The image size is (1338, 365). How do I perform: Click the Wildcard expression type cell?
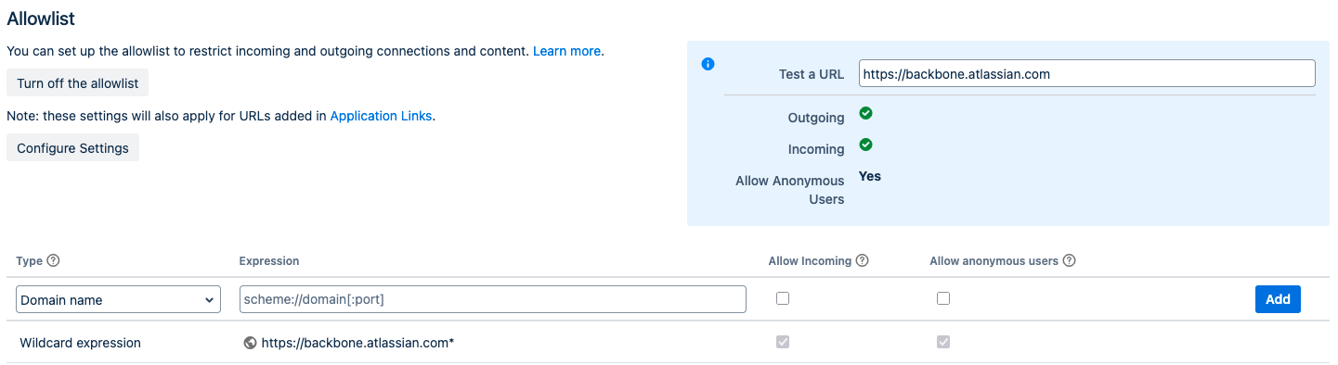pyautogui.click(x=80, y=343)
